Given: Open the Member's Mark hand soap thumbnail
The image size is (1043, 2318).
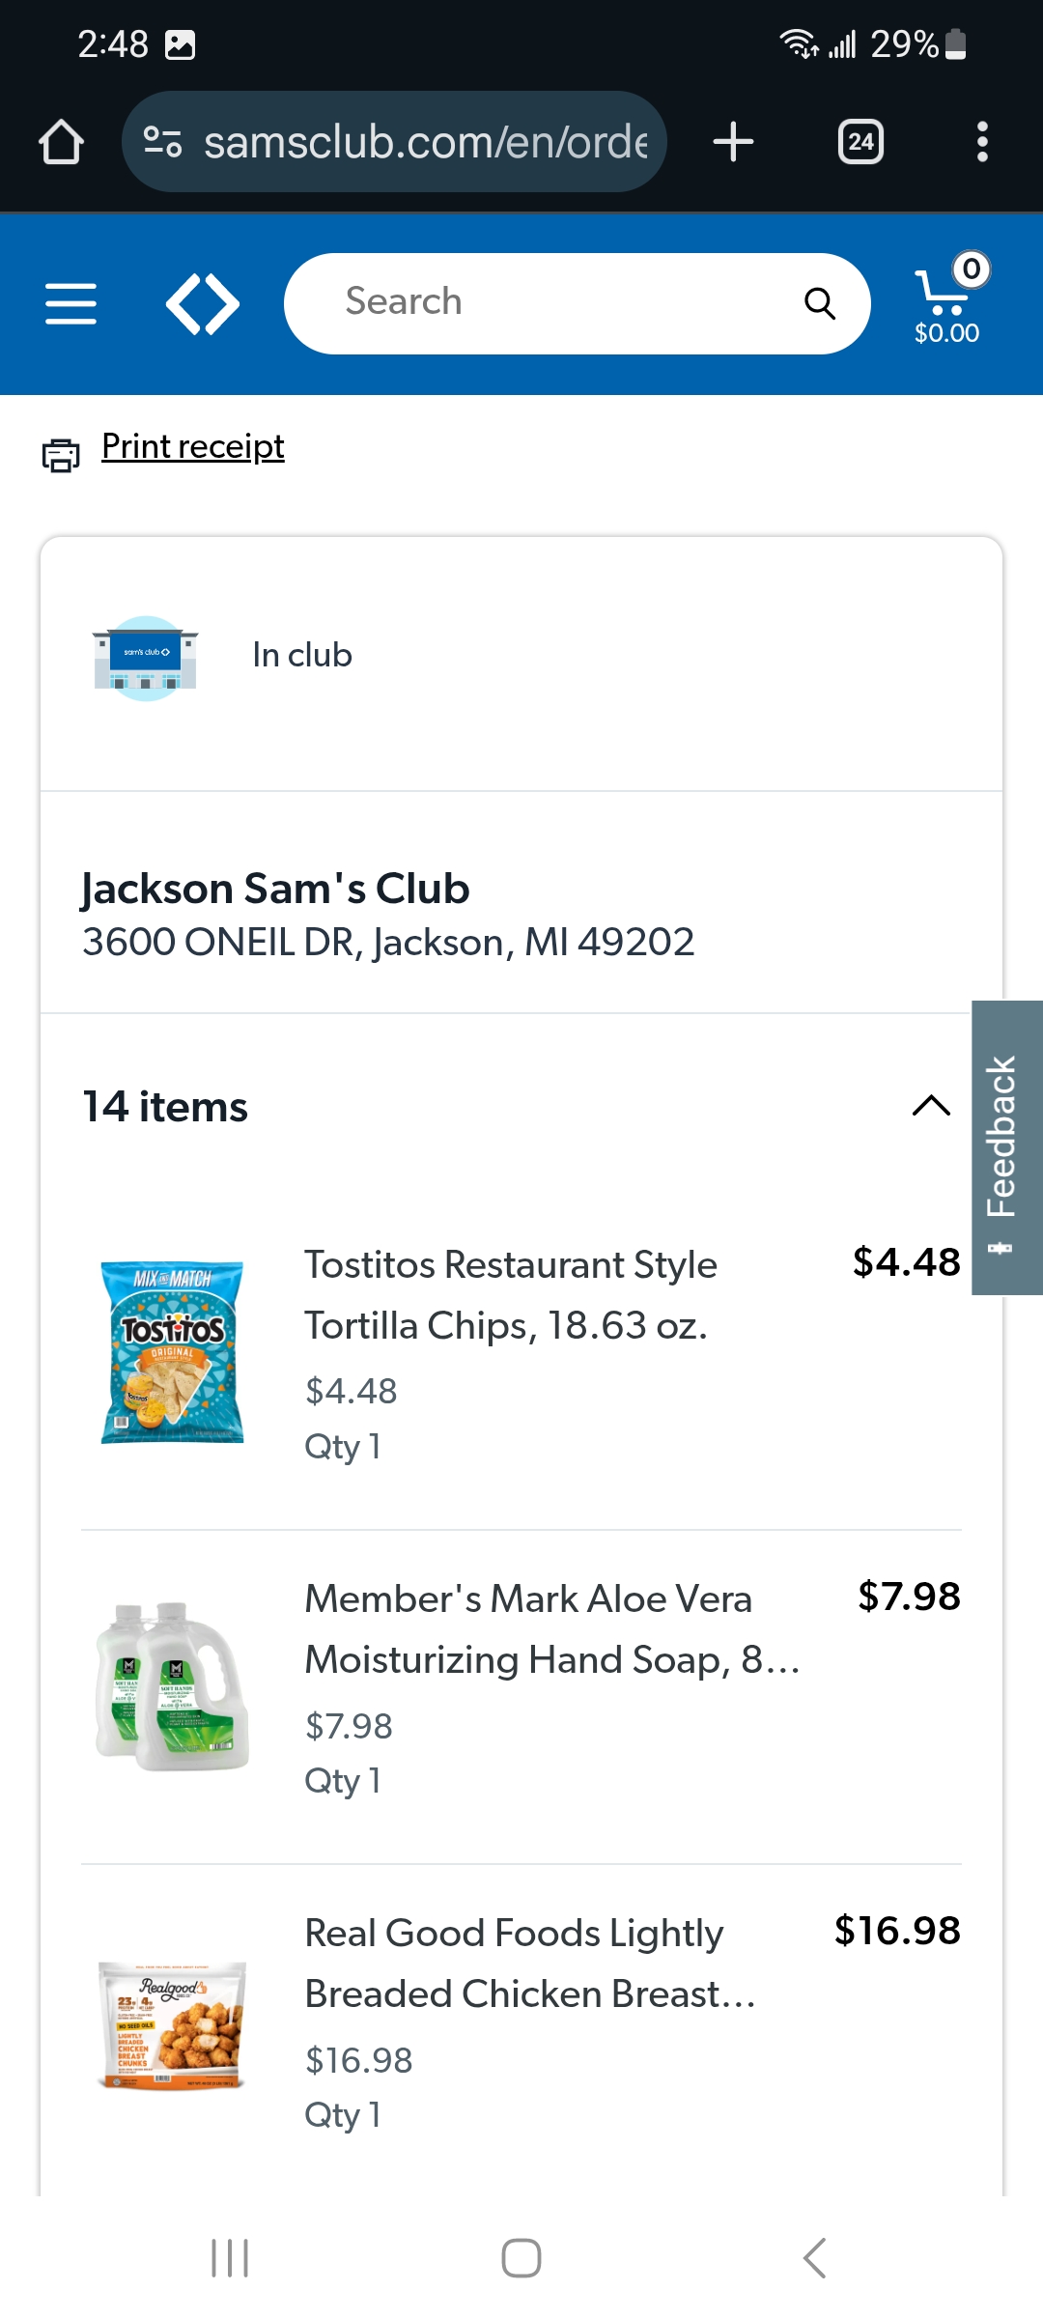Looking at the screenshot, I should (173, 1685).
